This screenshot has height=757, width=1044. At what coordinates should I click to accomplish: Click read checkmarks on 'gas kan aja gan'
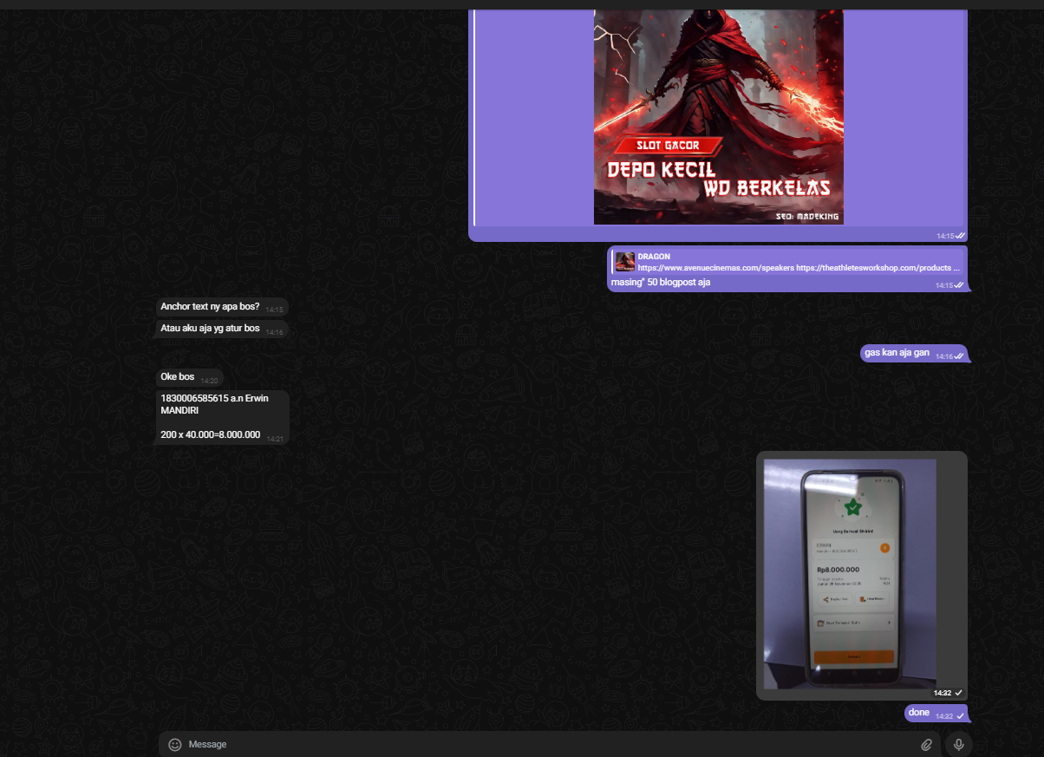(959, 356)
